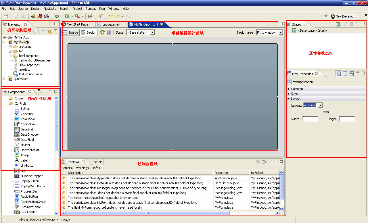Viewport: 368px width, 223px height.
Task: Click the Components panel vertical scrollbar
Action: [56, 126]
